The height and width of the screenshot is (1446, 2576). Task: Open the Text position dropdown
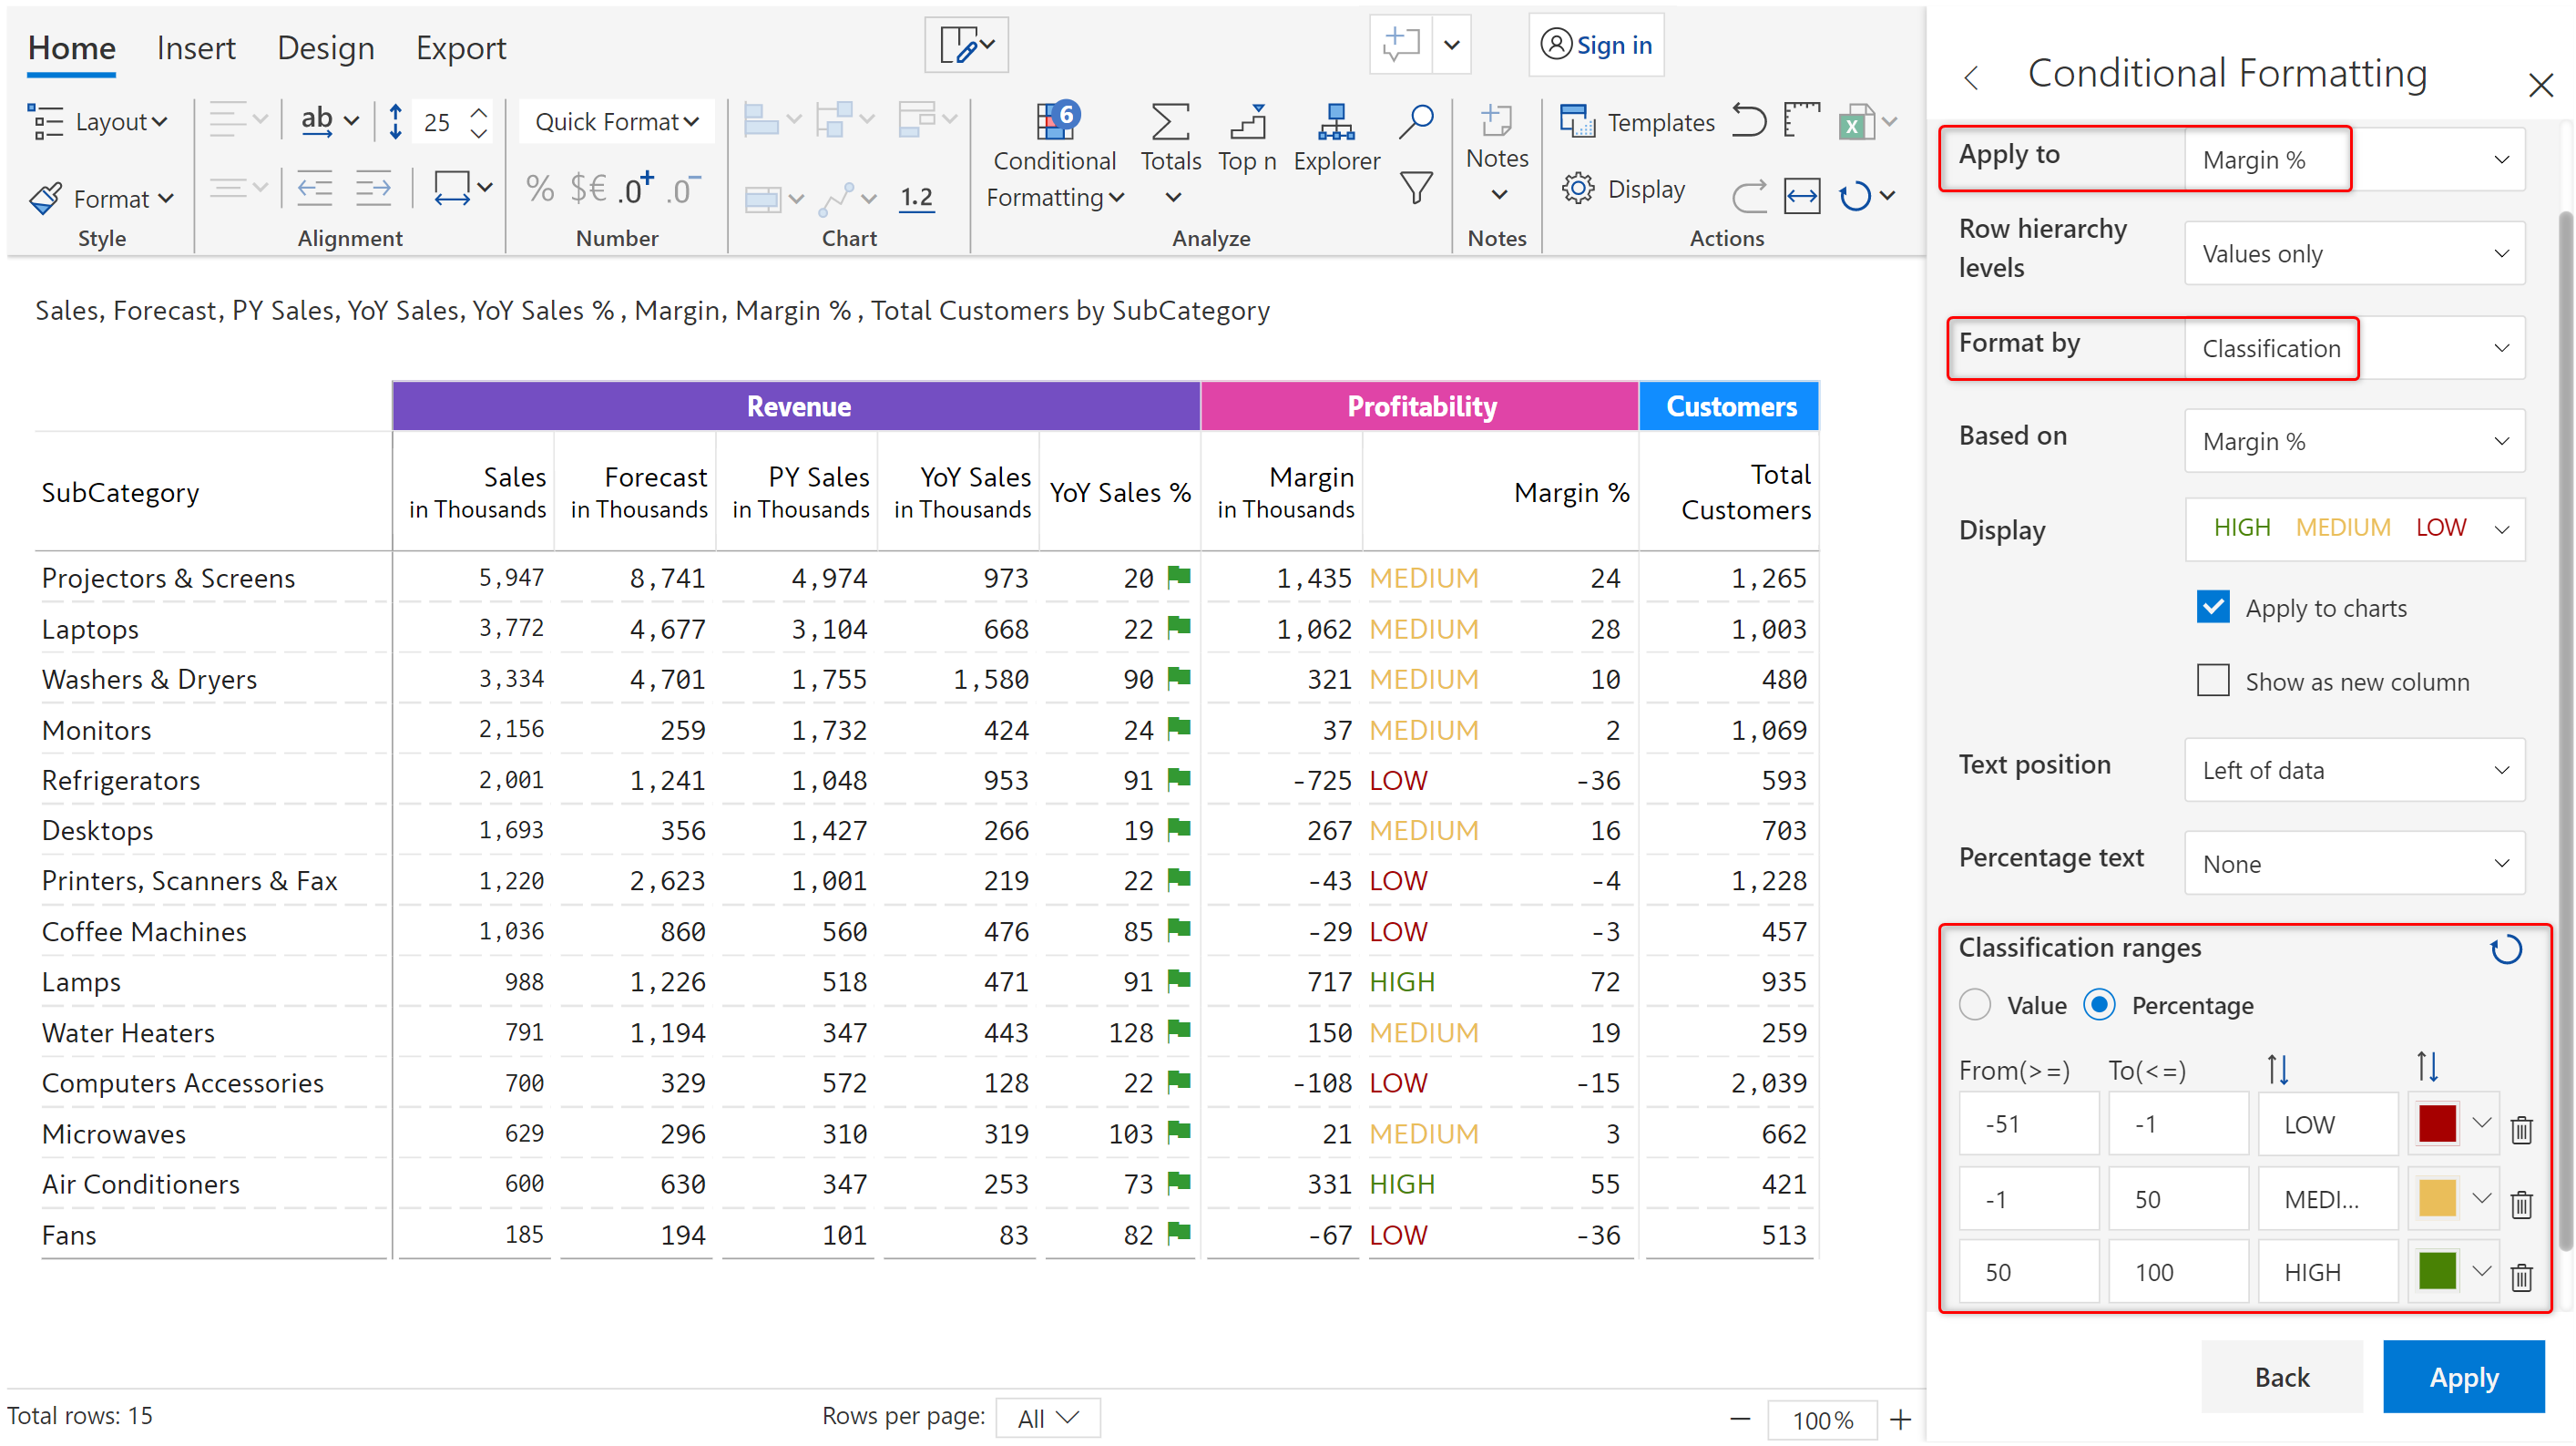[2354, 770]
